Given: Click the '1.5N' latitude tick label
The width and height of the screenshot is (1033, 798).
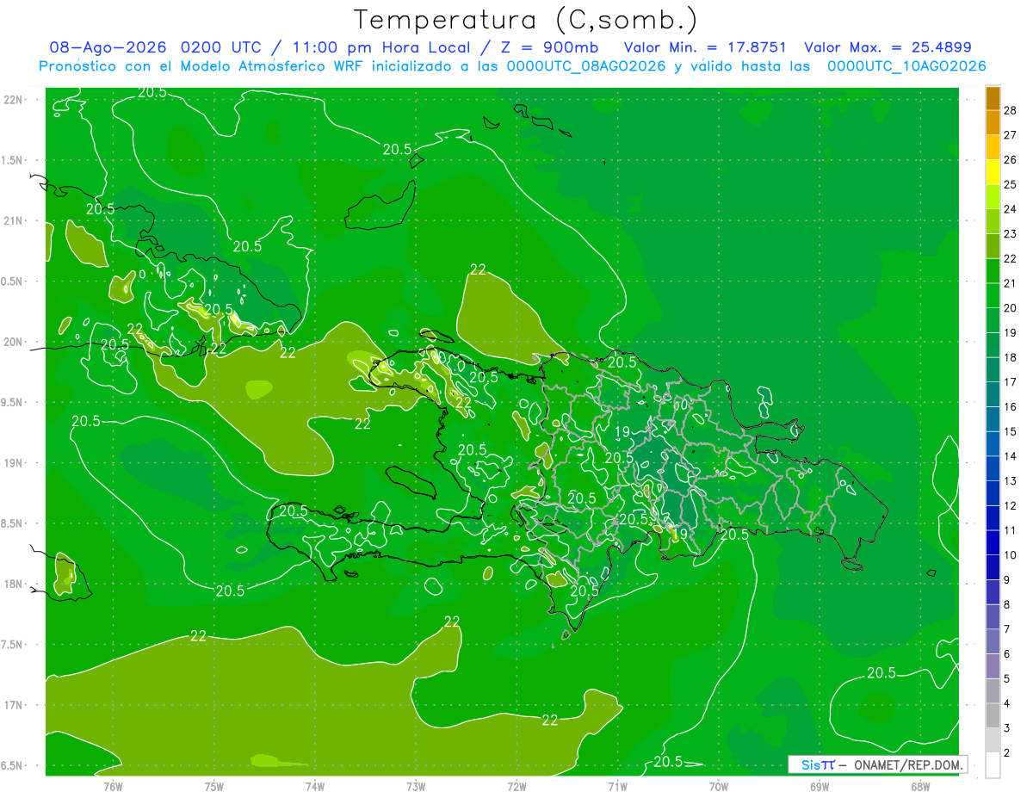Looking at the screenshot, I should coord(11,160).
